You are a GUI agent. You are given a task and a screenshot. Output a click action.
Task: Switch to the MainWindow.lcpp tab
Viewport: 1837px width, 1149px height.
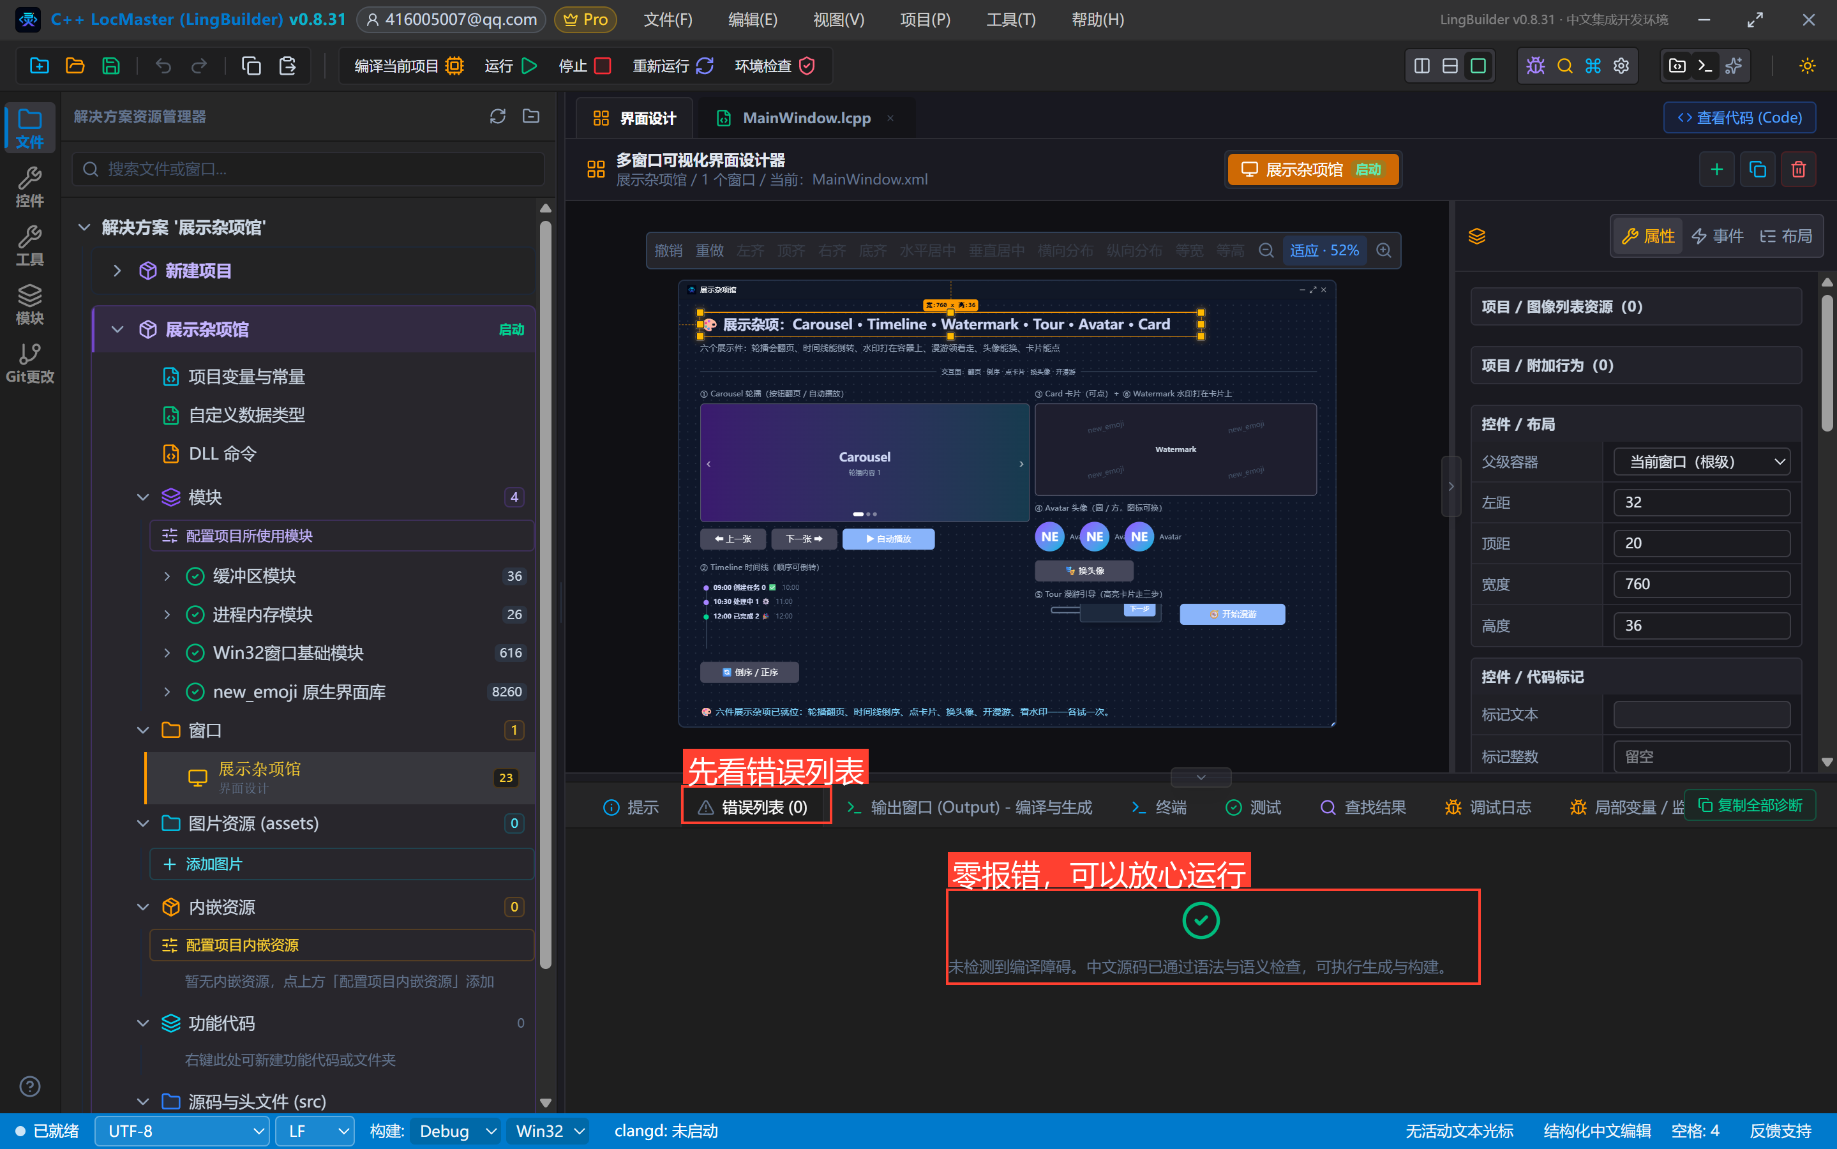806,118
